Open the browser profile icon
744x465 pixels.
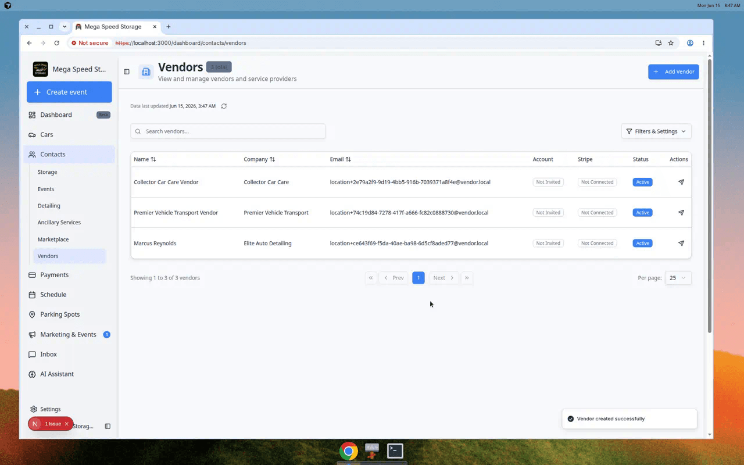coord(690,43)
